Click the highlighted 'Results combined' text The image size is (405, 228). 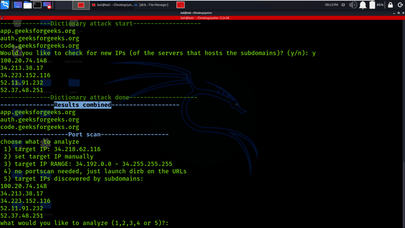pos(83,105)
